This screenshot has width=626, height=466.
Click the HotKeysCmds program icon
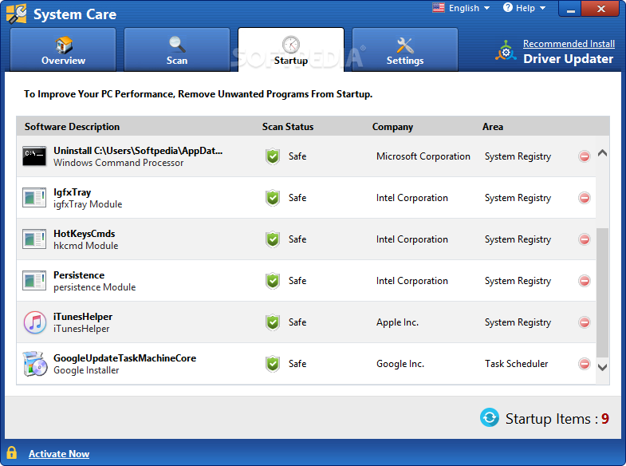point(34,239)
